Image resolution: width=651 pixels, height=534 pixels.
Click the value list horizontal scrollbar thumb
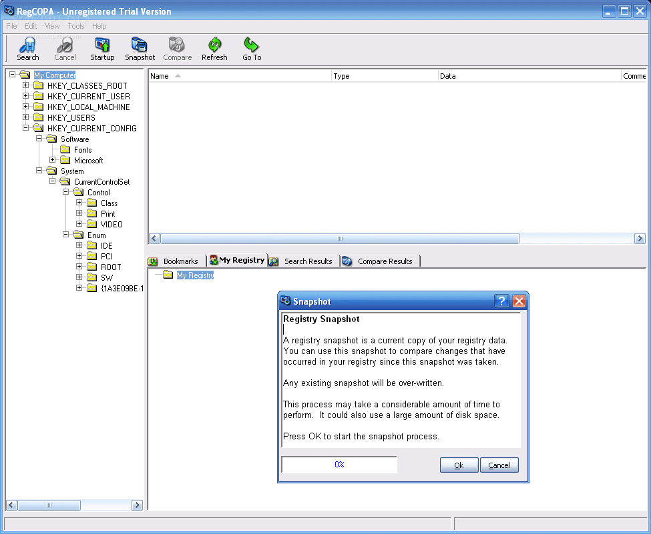click(340, 239)
